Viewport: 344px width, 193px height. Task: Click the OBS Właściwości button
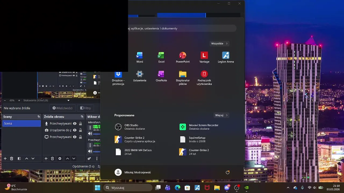(x=62, y=108)
